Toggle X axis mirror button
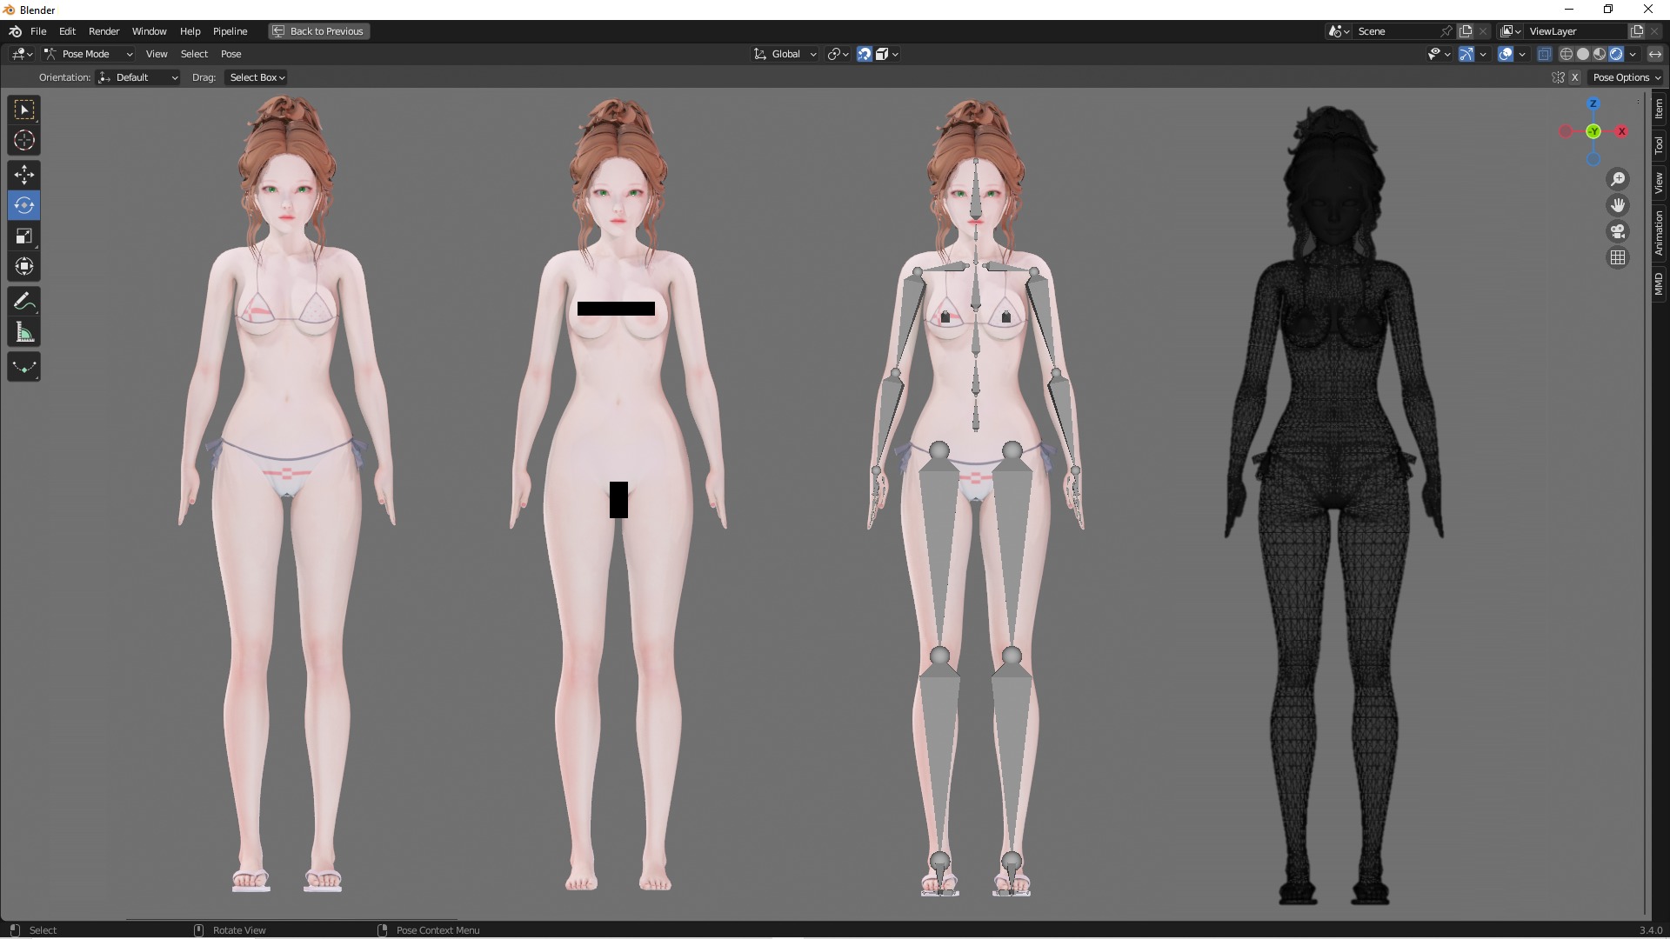Image resolution: width=1670 pixels, height=939 pixels. coord(1574,77)
